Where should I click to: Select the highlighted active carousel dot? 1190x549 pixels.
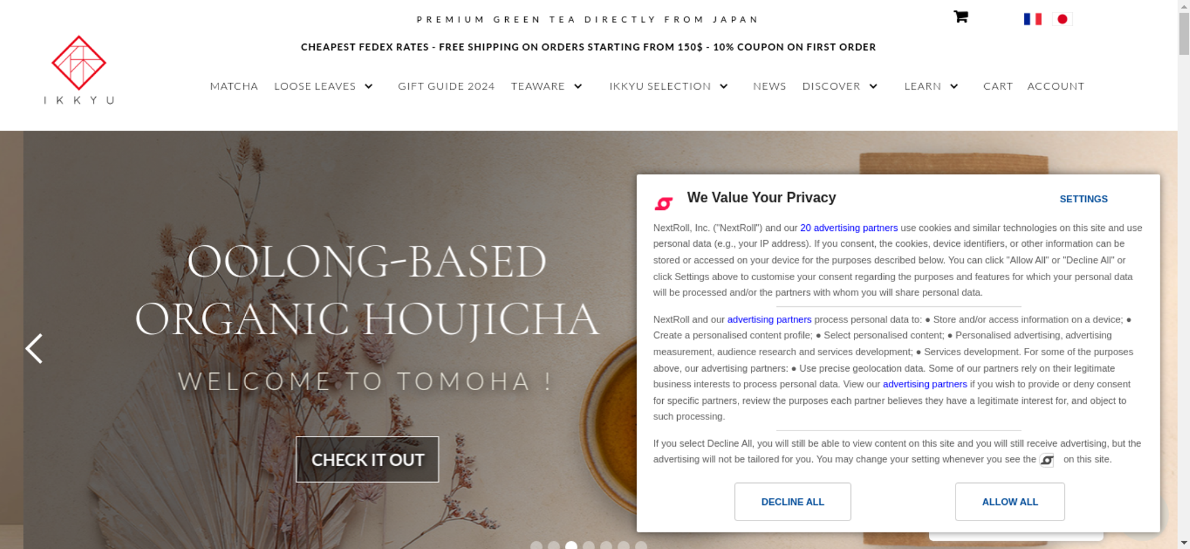(571, 545)
